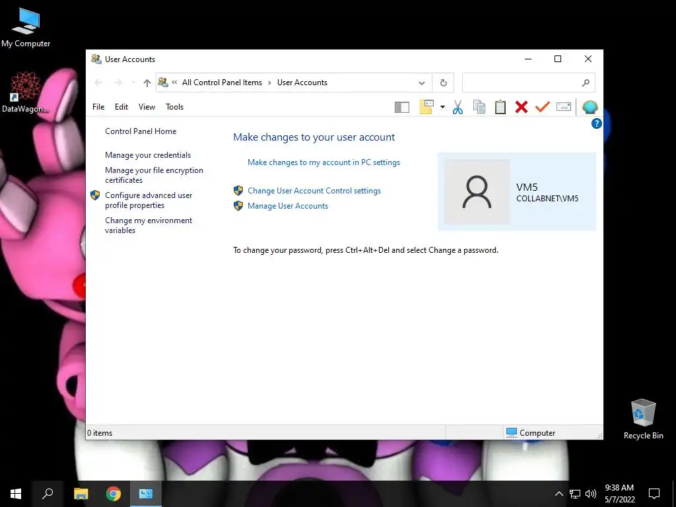
Task: Click the Copy toolbar icon
Action: pyautogui.click(x=479, y=107)
